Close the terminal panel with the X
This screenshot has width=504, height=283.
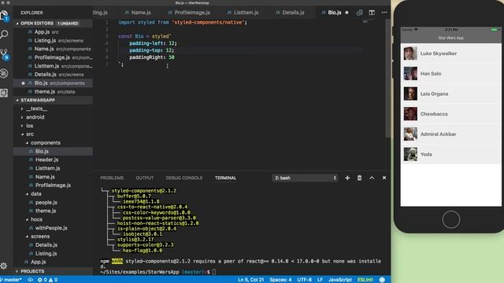[x=384, y=178]
